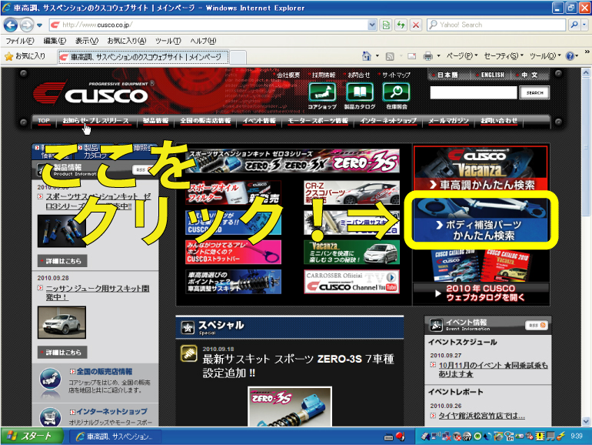The height and width of the screenshot is (445, 592).
Task: Click the ボディ補強パーツ かんたん検索 banner
Action: click(482, 222)
